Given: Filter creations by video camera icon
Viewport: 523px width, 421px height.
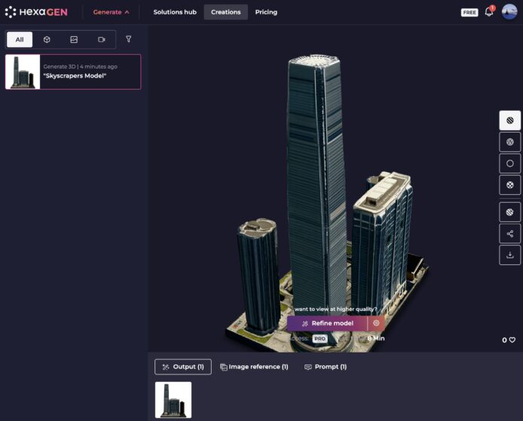Looking at the screenshot, I should click(x=102, y=39).
